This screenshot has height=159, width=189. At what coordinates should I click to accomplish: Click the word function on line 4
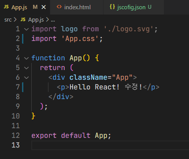[48, 58]
